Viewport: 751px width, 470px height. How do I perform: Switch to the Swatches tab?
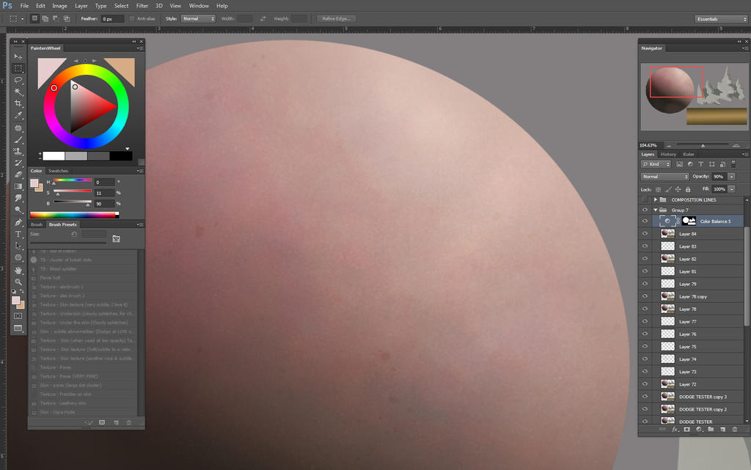(58, 171)
